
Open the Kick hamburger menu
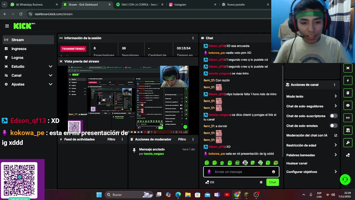[7, 26]
